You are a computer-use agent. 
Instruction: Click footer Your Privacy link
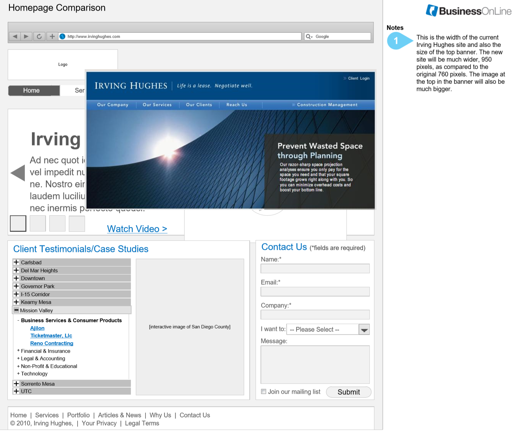click(x=99, y=423)
